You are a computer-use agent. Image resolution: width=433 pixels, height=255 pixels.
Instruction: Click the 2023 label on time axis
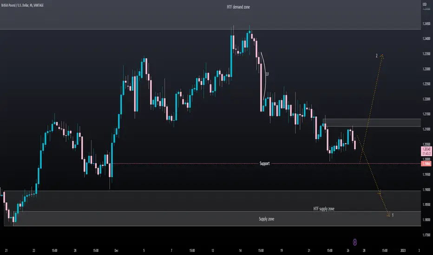click(x=403, y=250)
